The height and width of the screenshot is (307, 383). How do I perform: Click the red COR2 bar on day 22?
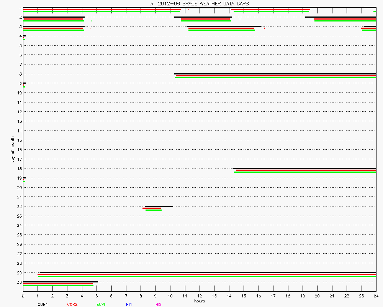pyautogui.click(x=152, y=208)
